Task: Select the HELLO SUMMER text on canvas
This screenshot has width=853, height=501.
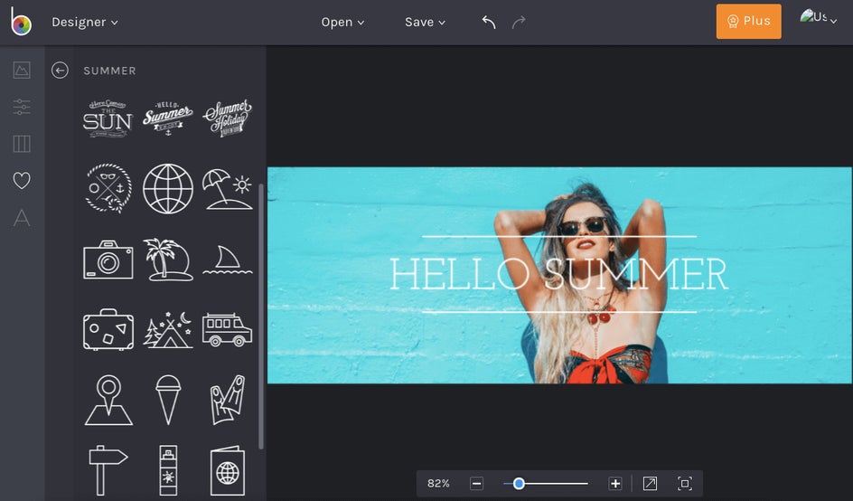Action: [558, 274]
